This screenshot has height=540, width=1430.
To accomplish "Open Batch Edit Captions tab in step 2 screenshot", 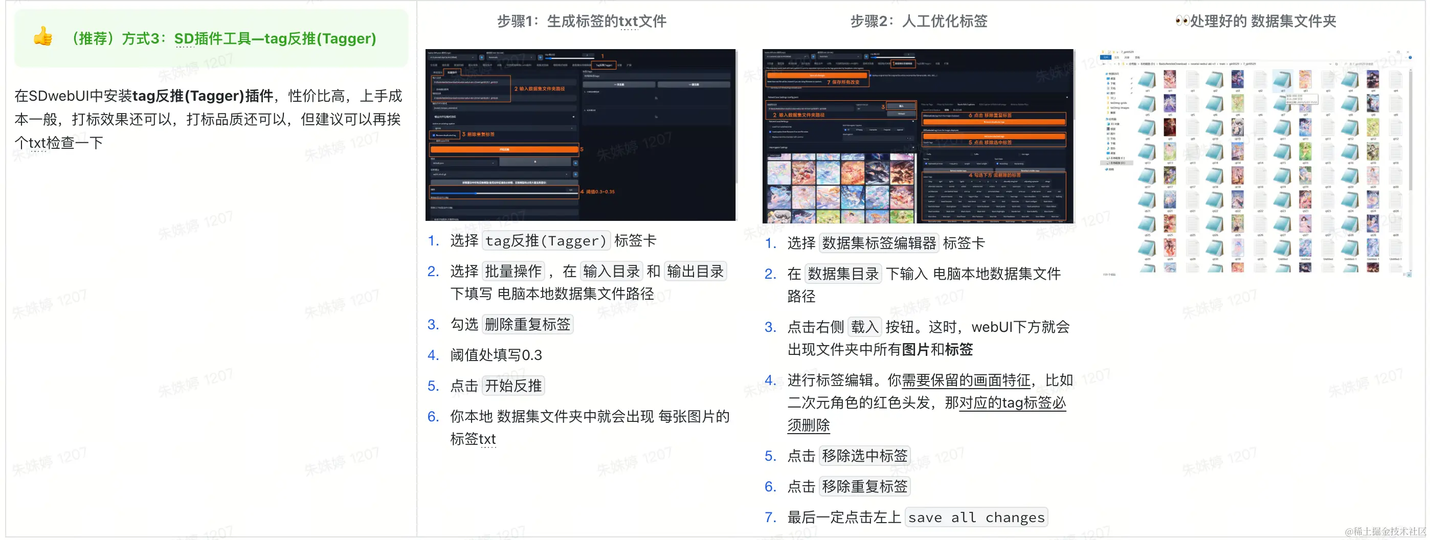I will 966,105.
